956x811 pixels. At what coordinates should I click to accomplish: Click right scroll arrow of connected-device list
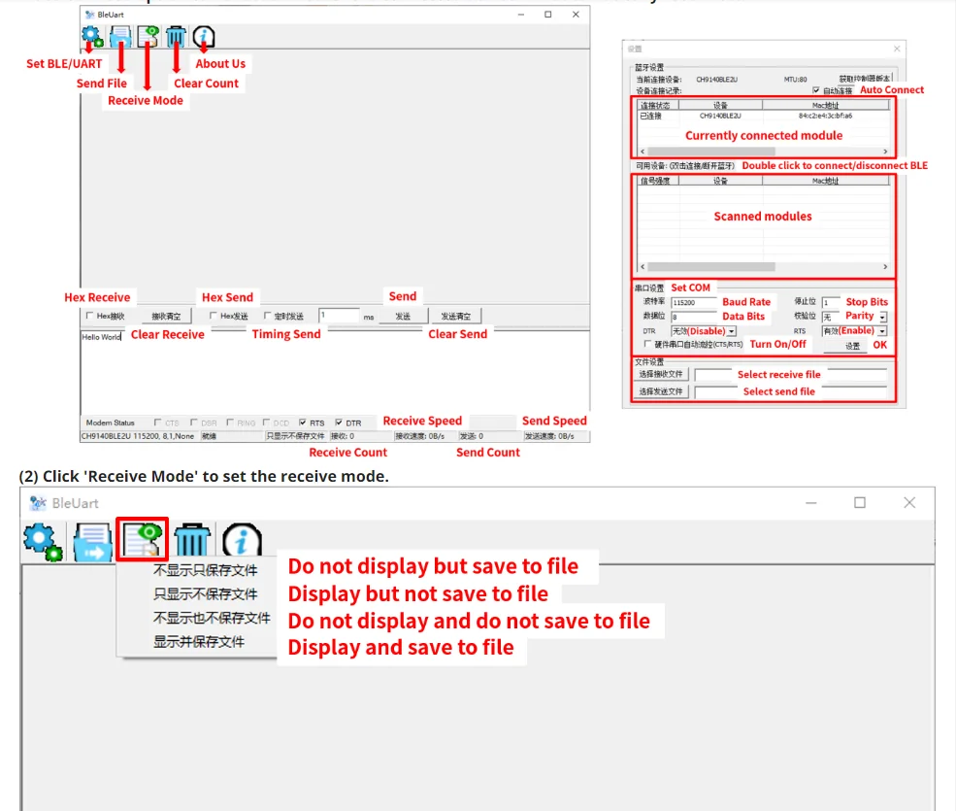pos(885,152)
